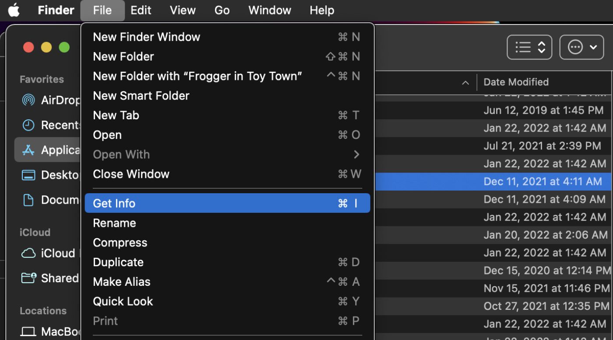This screenshot has height=340, width=613.
Task: Open the list view switcher dropdown
Action: 529,47
